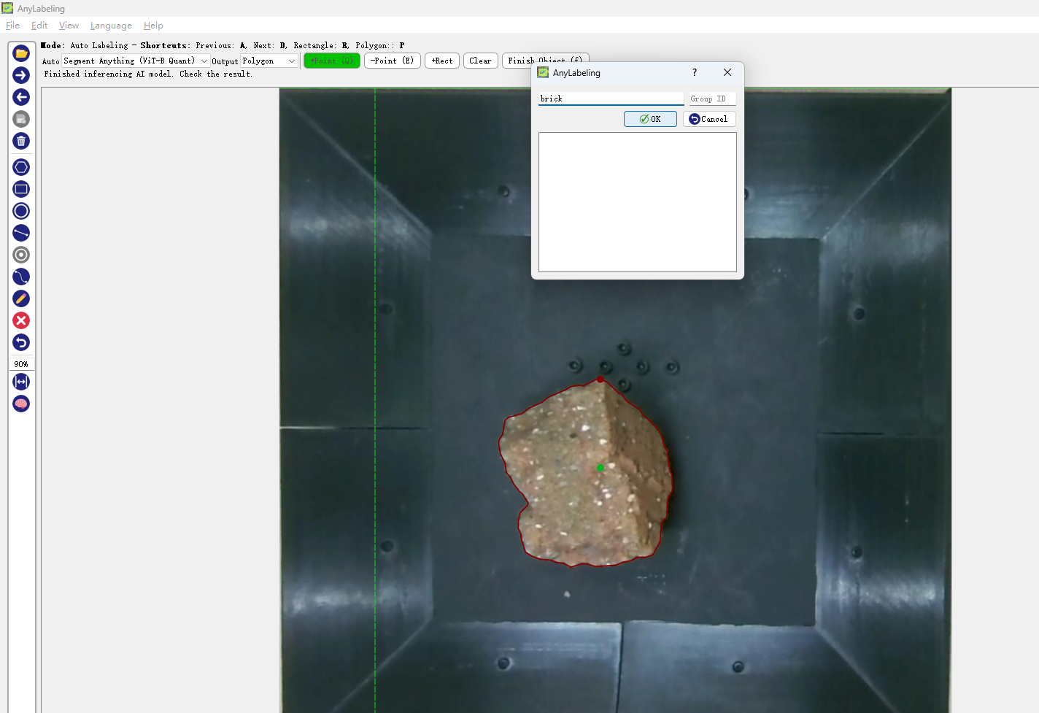Toggle the -Point (E) mode button
Viewport: 1039px width, 713px height.
(392, 61)
